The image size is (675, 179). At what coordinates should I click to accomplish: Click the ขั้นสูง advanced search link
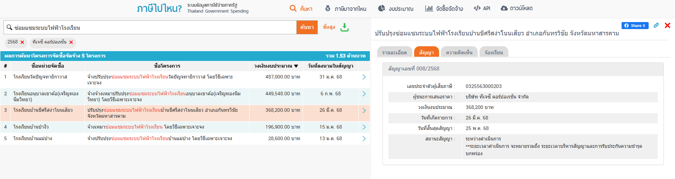click(x=329, y=27)
